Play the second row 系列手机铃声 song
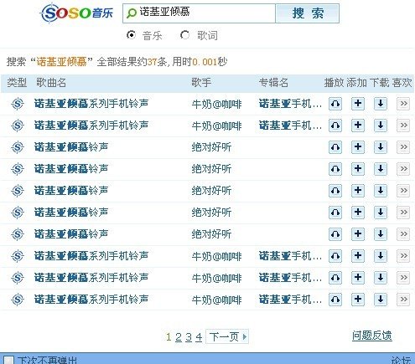 click(335, 126)
